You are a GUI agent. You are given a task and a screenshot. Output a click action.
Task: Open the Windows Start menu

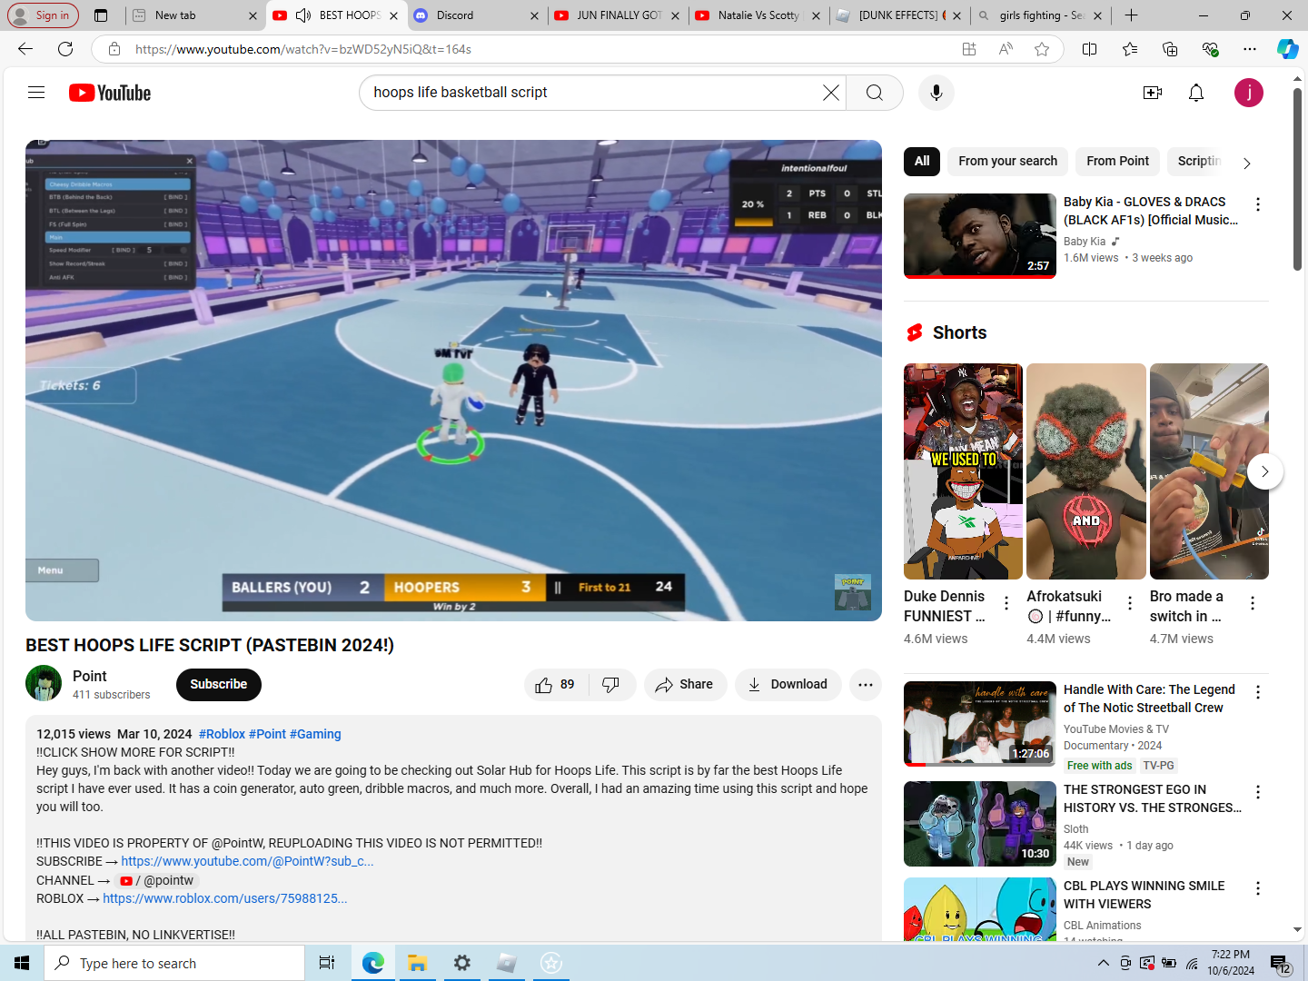click(22, 963)
